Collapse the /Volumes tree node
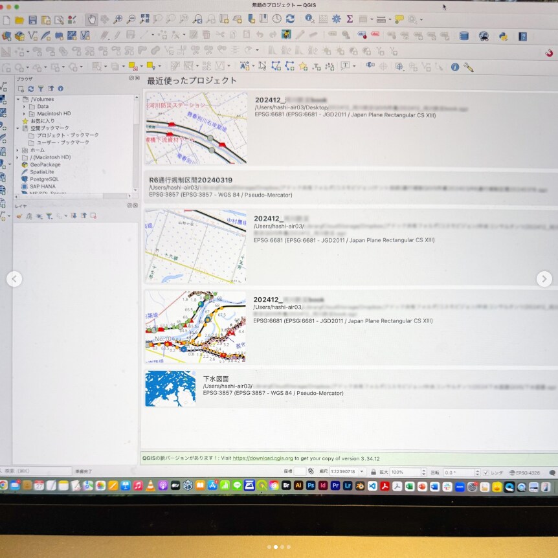 [18, 99]
